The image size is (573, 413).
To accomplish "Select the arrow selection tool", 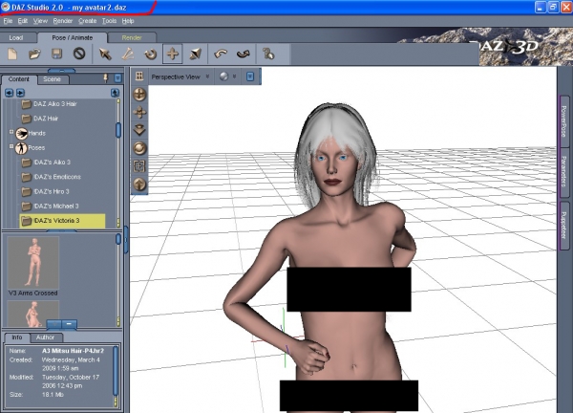I will [105, 54].
